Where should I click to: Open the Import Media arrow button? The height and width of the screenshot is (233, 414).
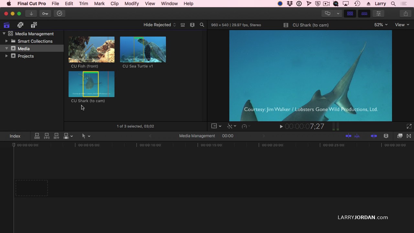click(31, 14)
